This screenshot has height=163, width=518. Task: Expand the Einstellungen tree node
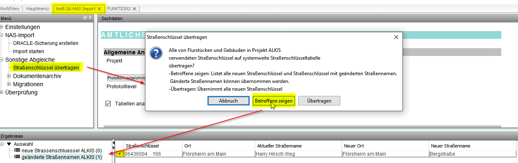[x=2, y=27]
